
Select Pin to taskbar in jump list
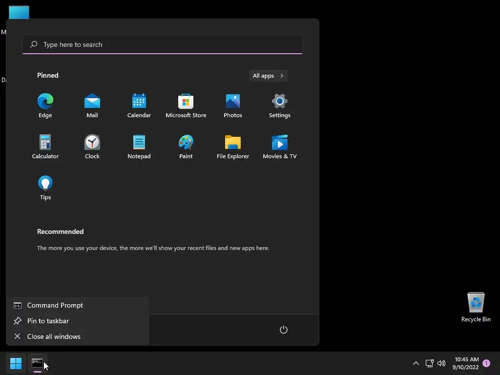pos(78,321)
